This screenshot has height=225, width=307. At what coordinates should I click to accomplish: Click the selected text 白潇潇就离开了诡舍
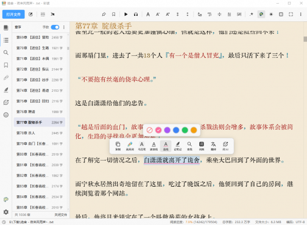pyautogui.click(x=172, y=160)
